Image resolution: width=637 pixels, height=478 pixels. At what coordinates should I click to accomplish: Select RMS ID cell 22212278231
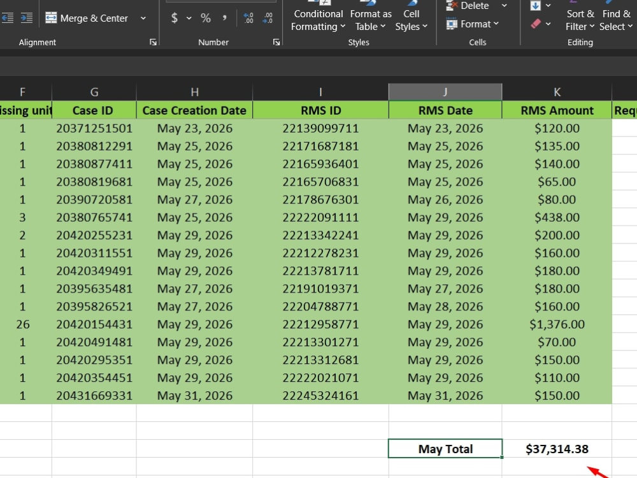pos(320,253)
